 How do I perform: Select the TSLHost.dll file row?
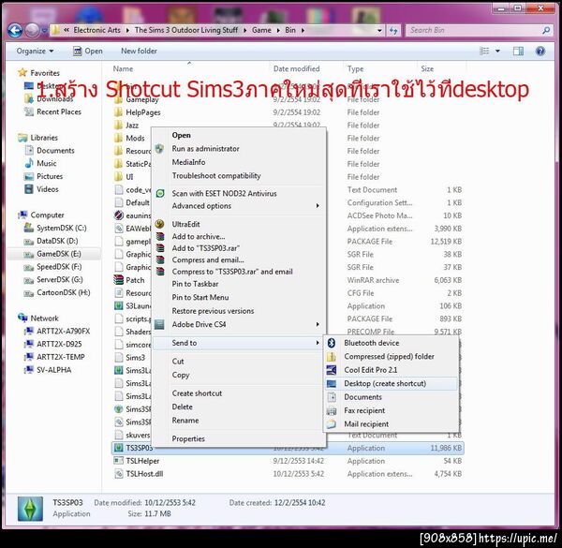[x=288, y=474]
